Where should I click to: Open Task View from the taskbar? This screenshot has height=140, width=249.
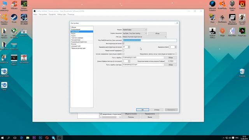click(15, 138)
